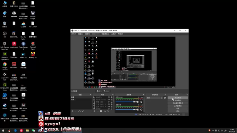Select the Among Us desktop icon

[x=33, y=55]
